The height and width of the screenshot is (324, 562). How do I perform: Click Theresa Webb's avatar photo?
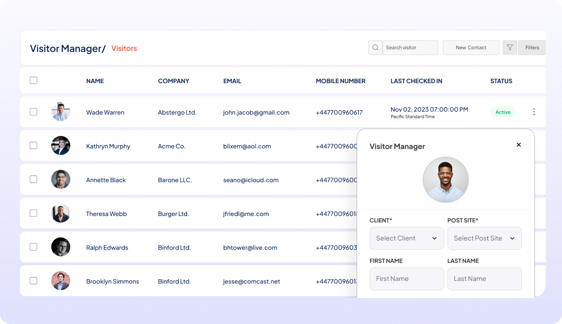[61, 213]
